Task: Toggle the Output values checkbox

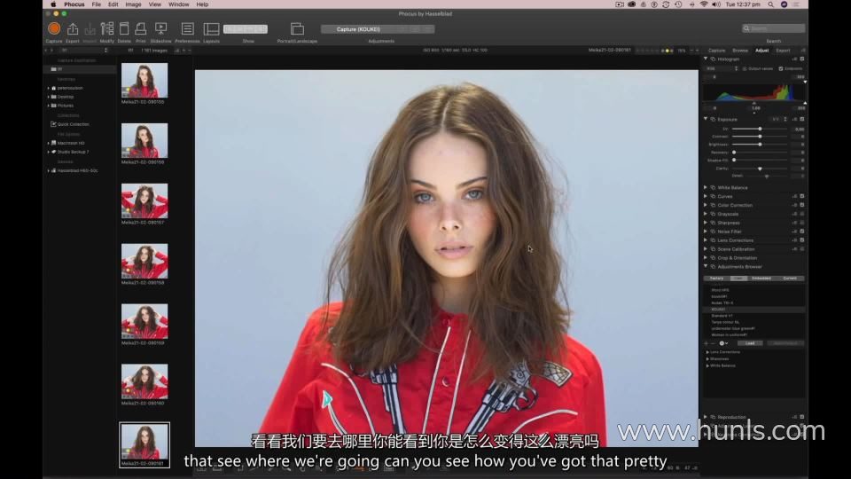Action: pyautogui.click(x=745, y=69)
